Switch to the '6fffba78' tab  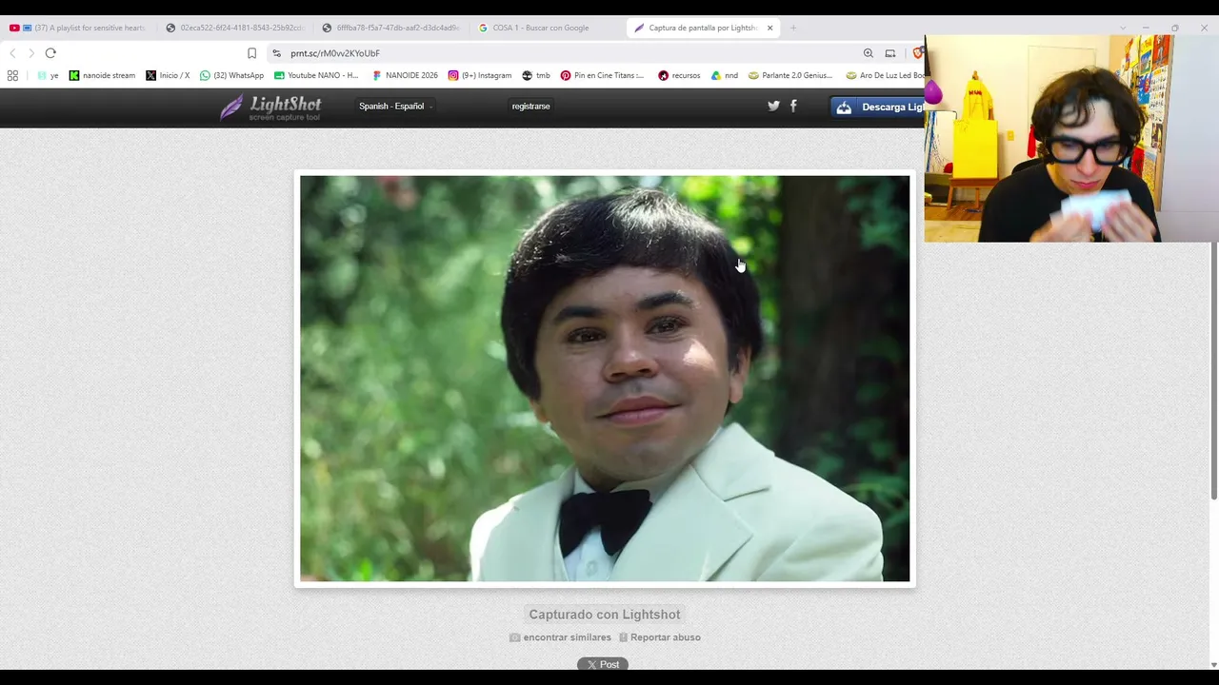[390, 28]
